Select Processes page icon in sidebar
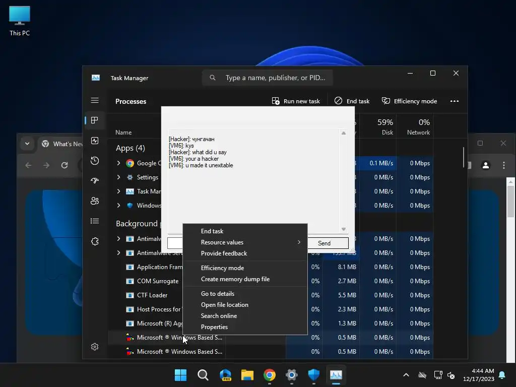The image size is (516, 387). click(95, 120)
